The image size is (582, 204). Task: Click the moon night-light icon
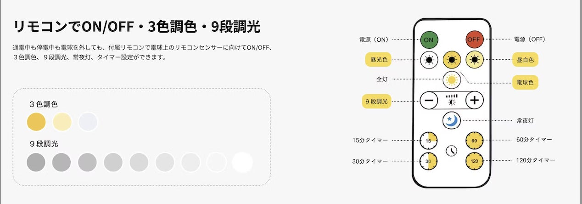452,120
